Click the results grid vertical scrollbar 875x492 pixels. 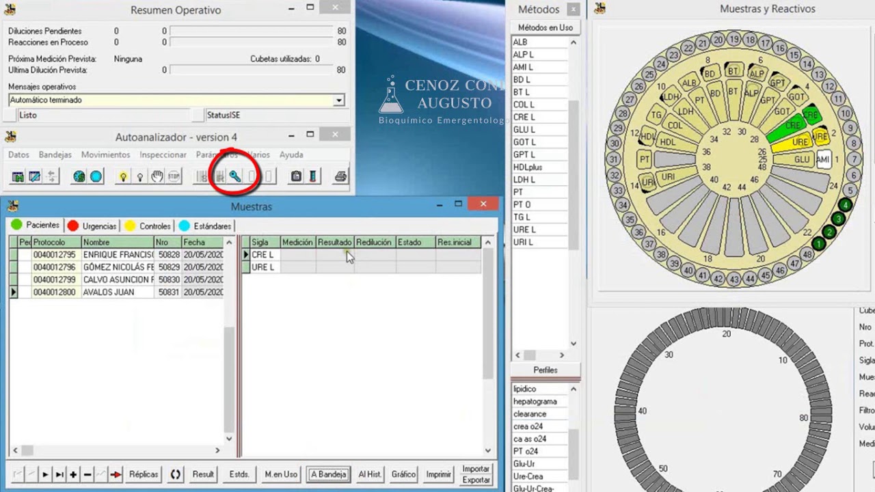click(x=487, y=346)
